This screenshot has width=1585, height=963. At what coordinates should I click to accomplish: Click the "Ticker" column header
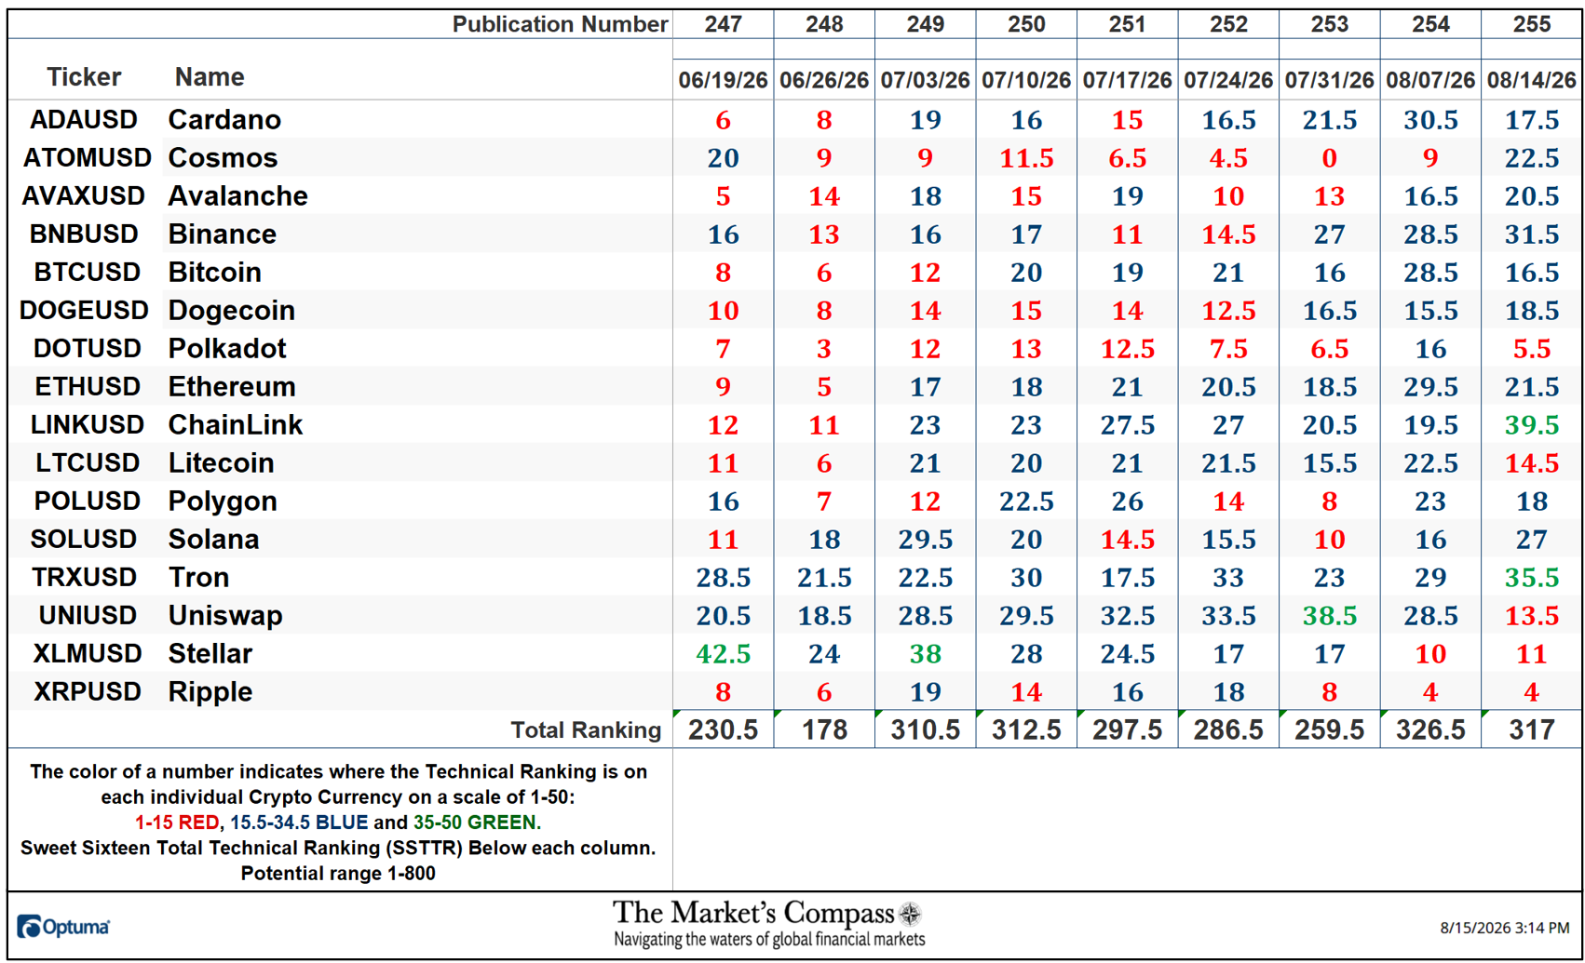coord(84,77)
